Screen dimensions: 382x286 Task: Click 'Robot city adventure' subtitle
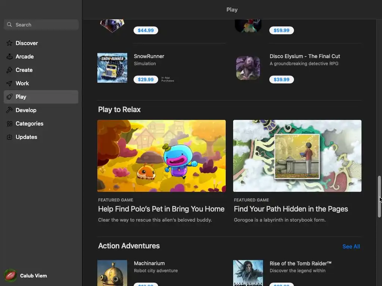[156, 270]
